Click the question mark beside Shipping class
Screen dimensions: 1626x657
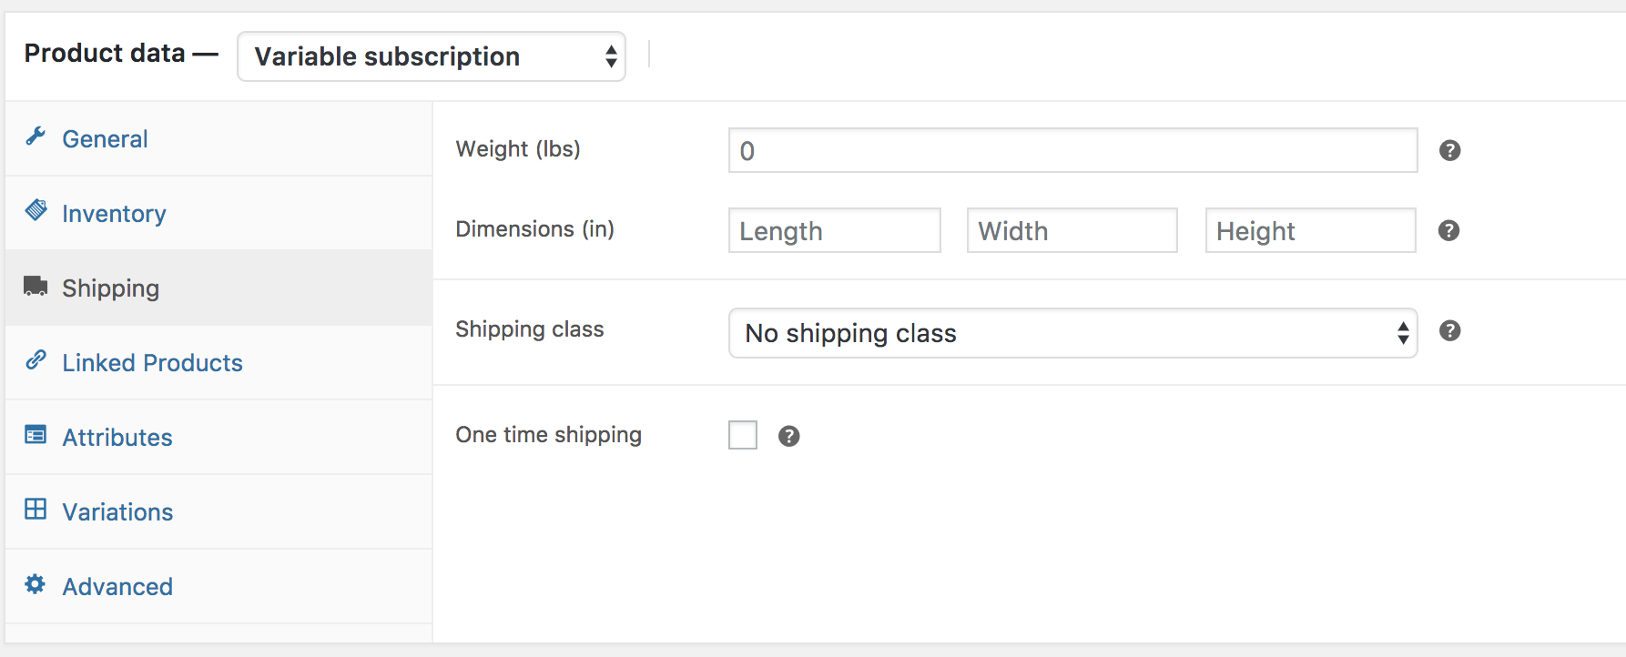[1450, 331]
